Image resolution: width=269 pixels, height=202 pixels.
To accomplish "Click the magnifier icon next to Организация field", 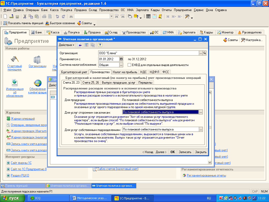I will click(204, 53).
